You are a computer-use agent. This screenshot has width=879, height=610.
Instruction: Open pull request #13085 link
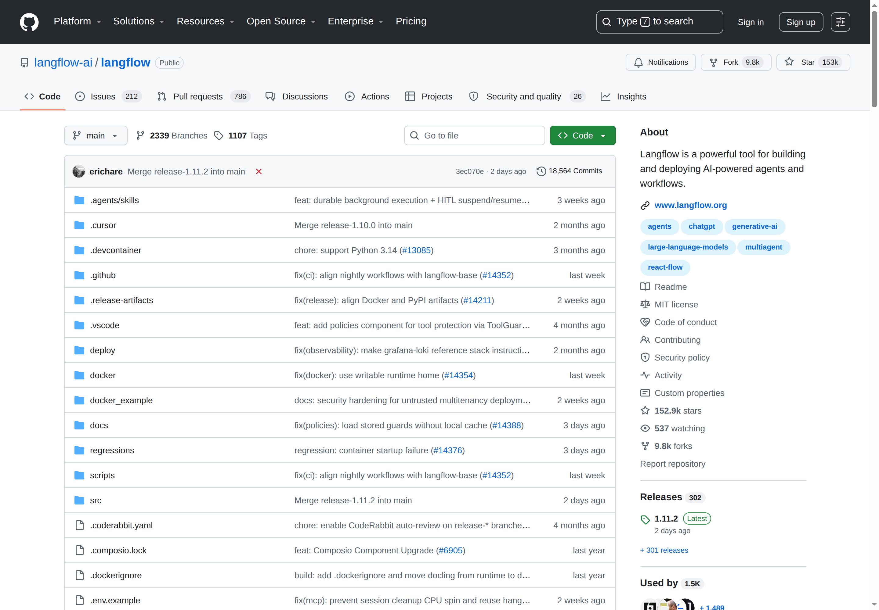pyautogui.click(x=416, y=250)
